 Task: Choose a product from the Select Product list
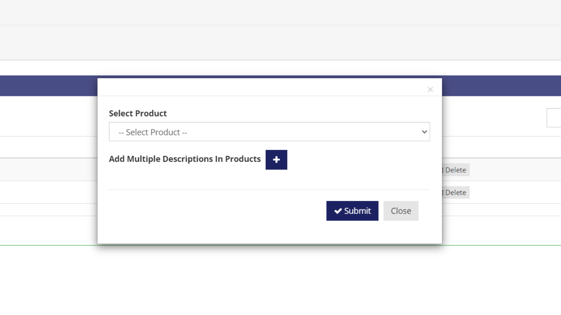pyautogui.click(x=269, y=132)
